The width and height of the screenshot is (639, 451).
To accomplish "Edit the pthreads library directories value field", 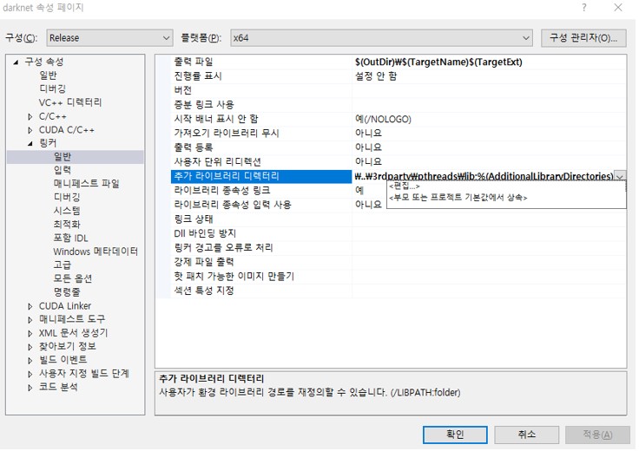I will click(x=484, y=176).
